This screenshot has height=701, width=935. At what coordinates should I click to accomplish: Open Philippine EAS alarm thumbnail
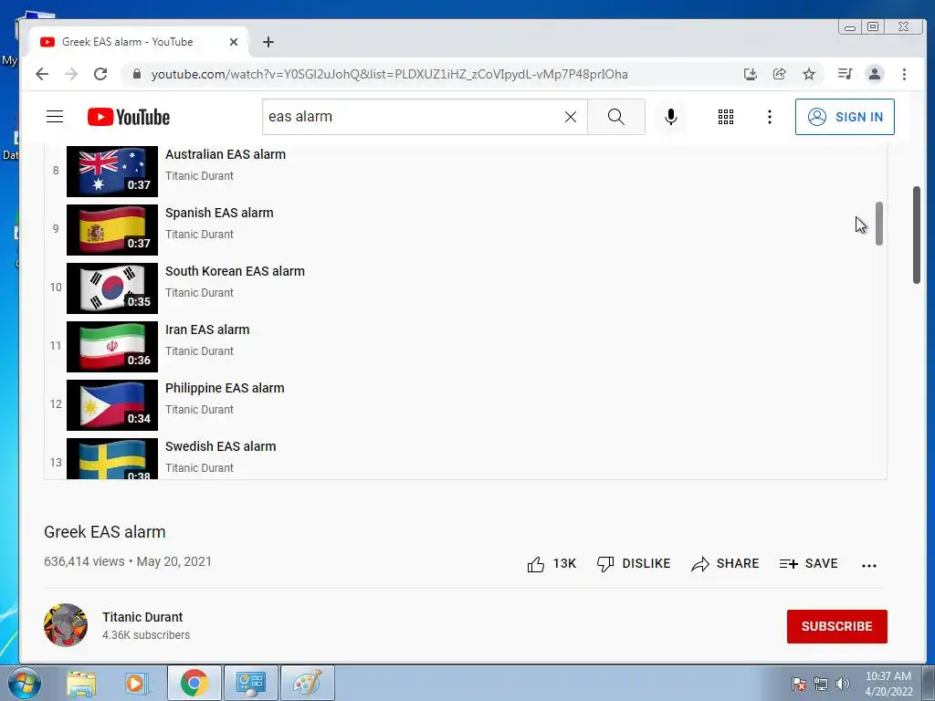pos(112,404)
